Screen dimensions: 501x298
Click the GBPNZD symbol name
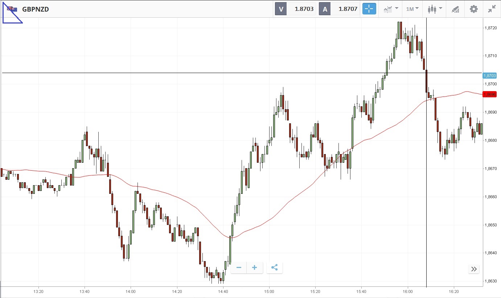coord(36,9)
